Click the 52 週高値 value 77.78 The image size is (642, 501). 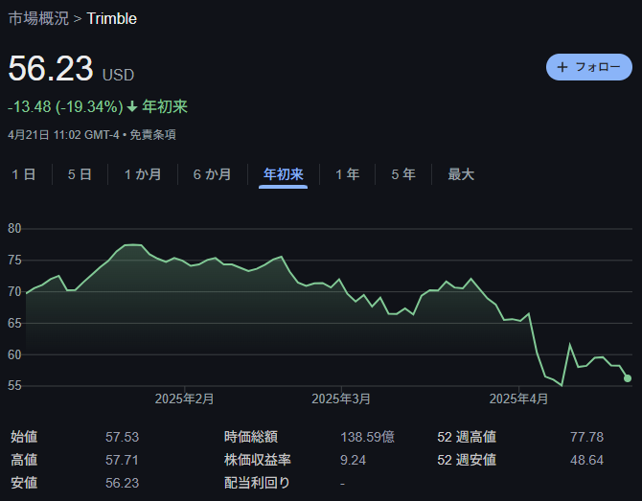tap(586, 437)
